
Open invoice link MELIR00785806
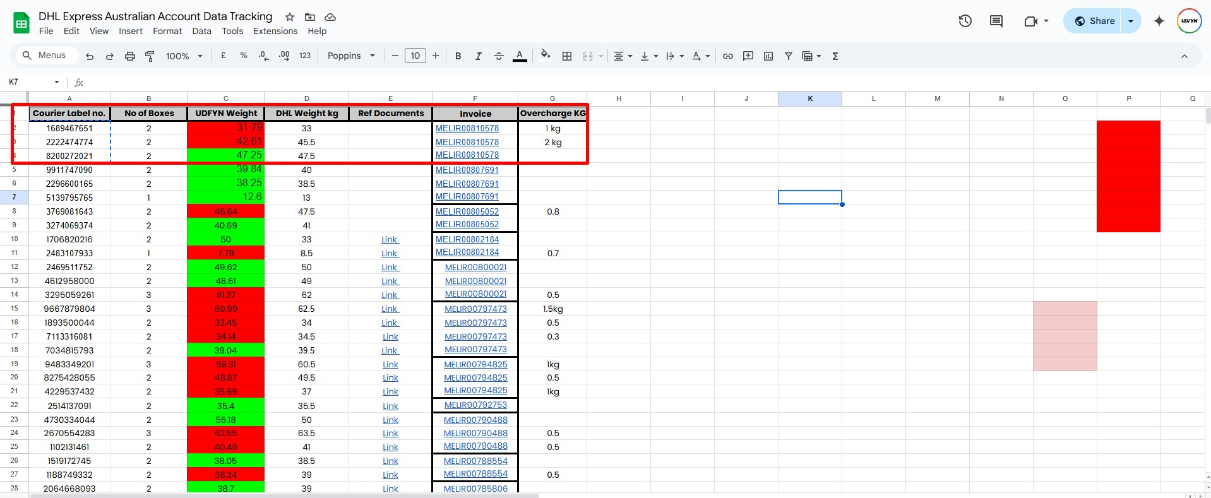point(475,489)
